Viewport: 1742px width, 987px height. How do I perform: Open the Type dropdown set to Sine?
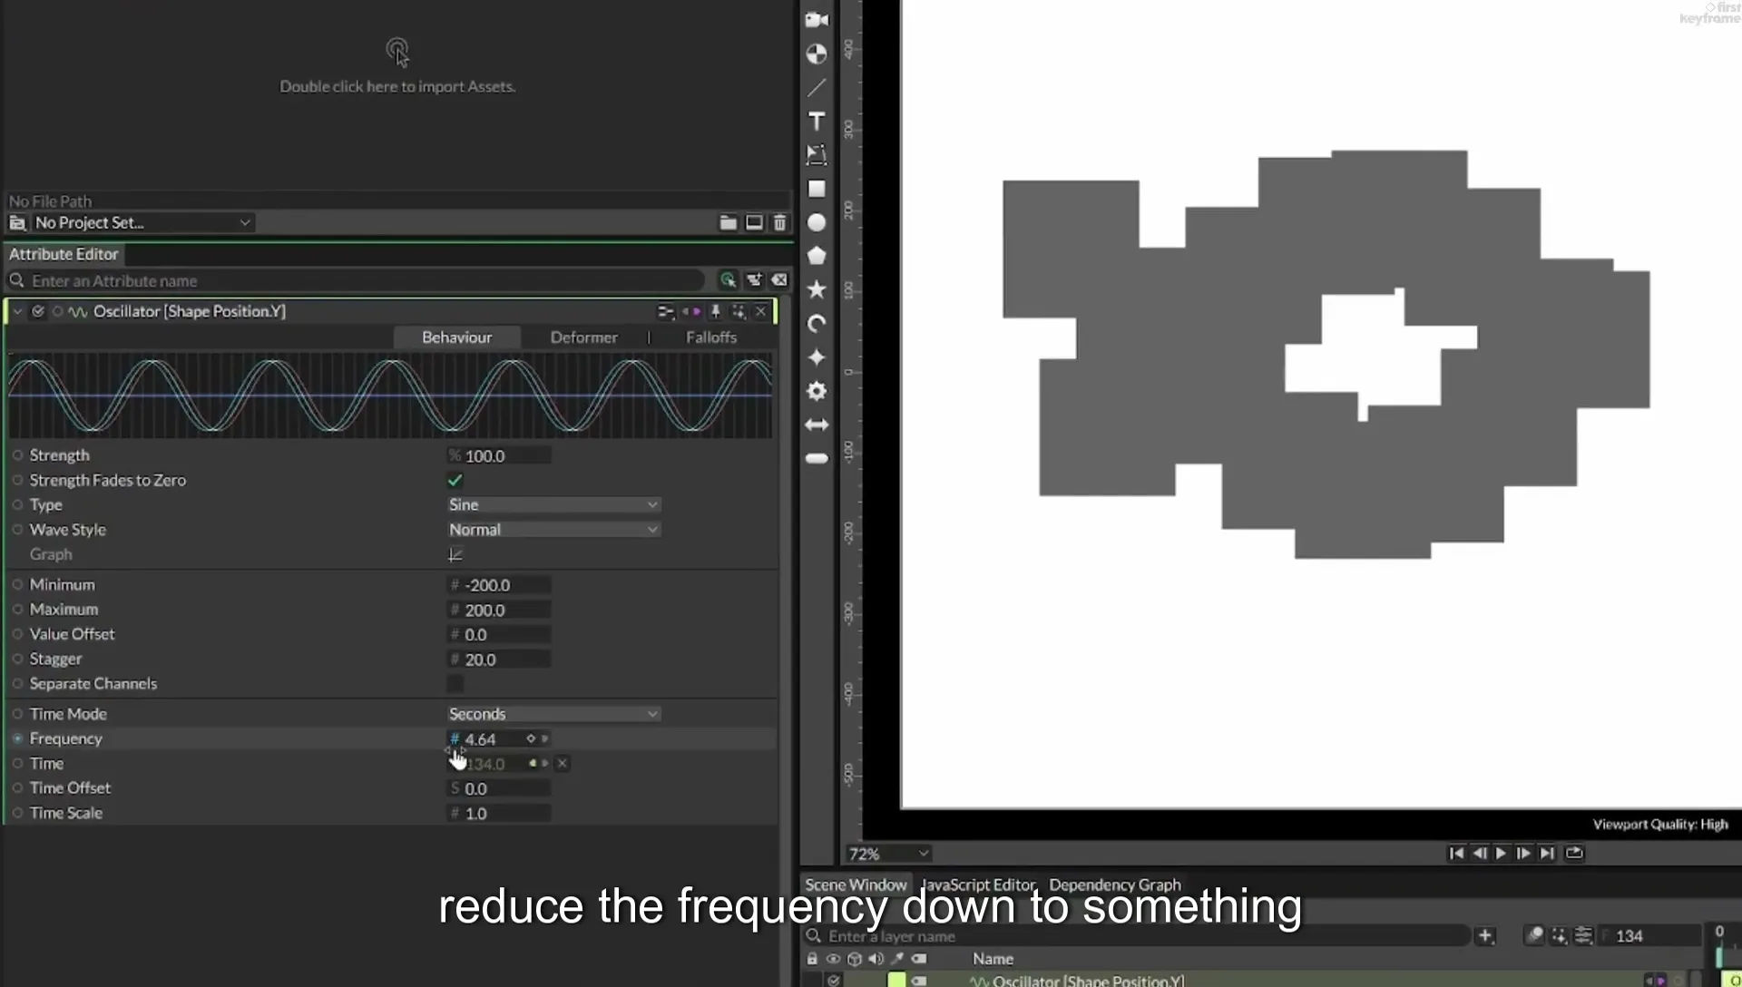[553, 504]
